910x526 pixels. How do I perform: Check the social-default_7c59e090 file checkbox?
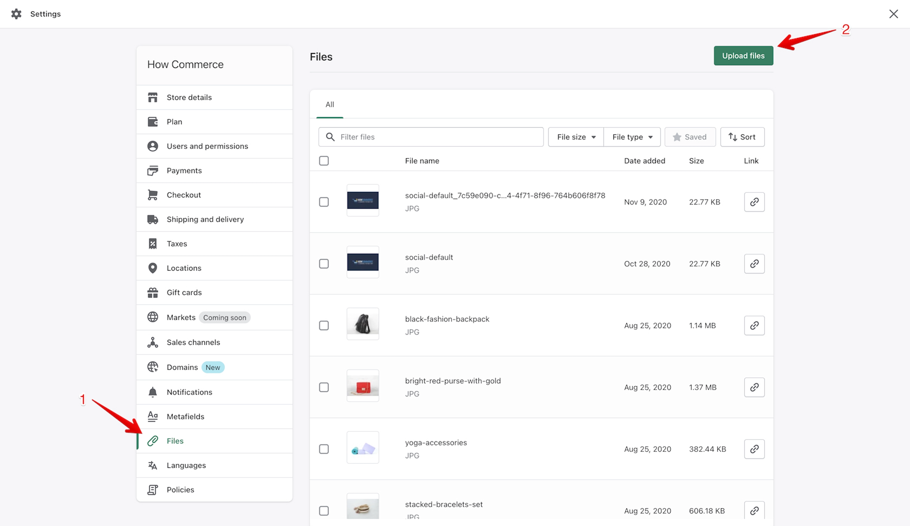pos(324,202)
